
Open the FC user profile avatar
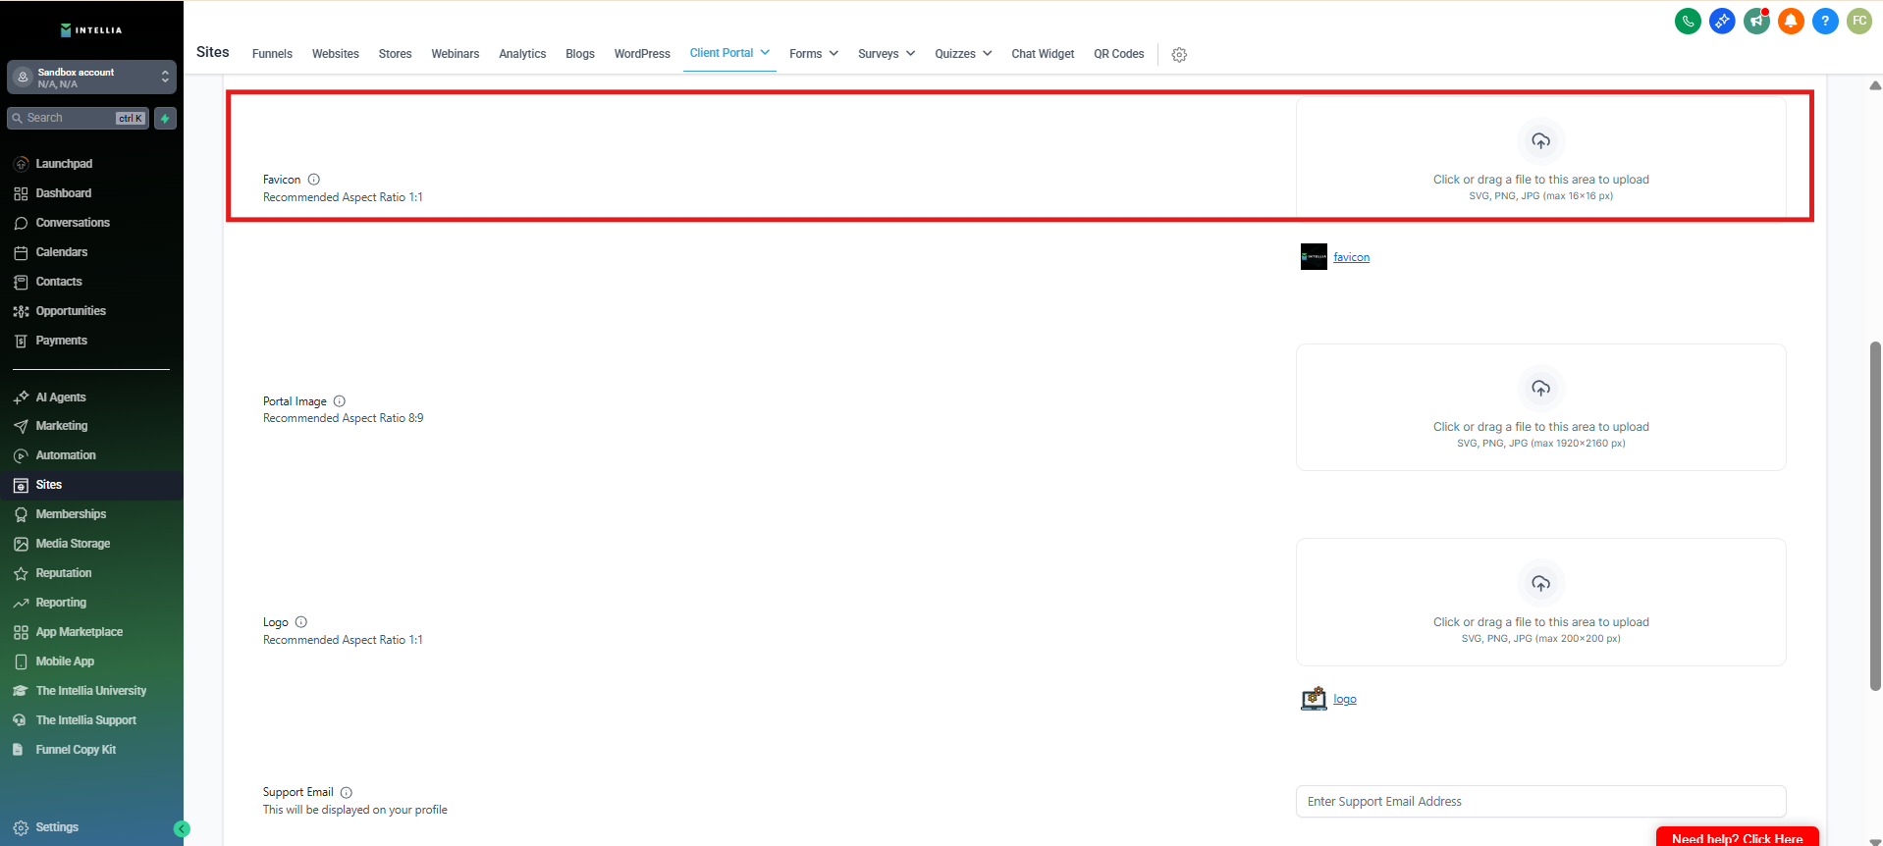(x=1859, y=21)
